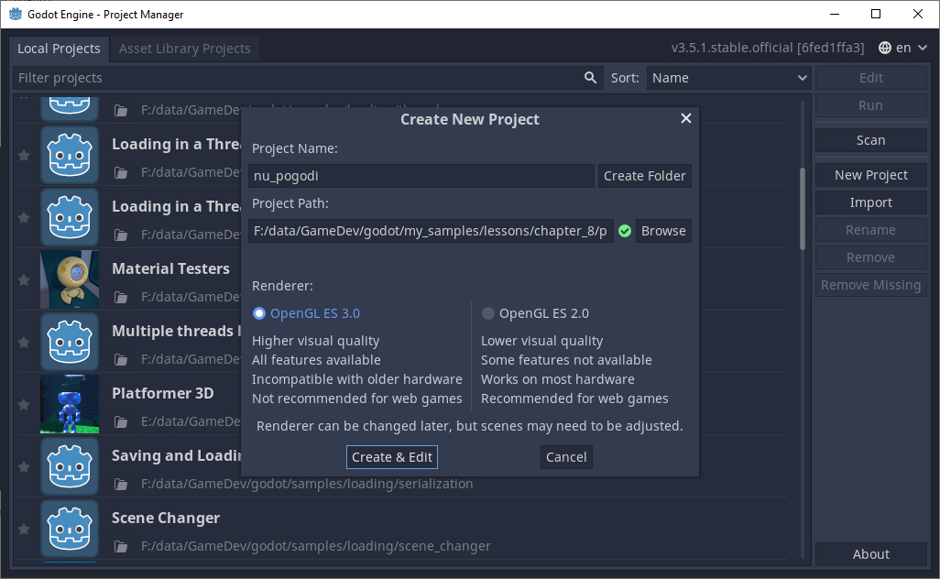
Task: Click the Project Name input field
Action: click(x=421, y=176)
